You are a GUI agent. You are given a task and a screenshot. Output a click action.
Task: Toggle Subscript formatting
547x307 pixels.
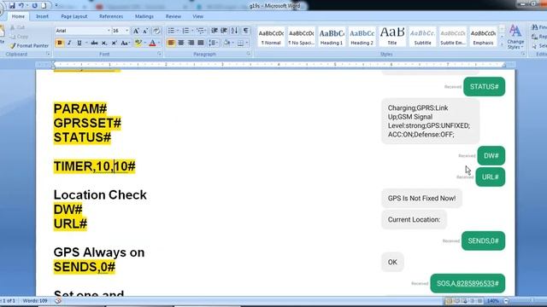(104, 43)
